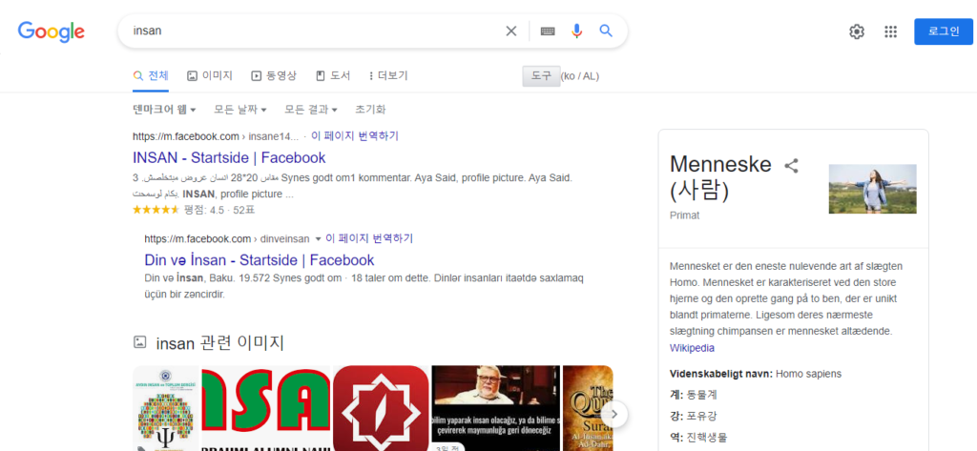This screenshot has height=451, width=977.
Task: Switch to the 동영상 tab
Action: (x=274, y=76)
